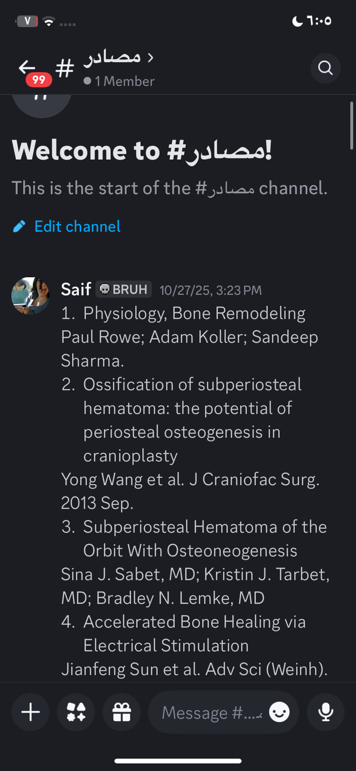
Task: Open Saif's profile avatar
Action: (x=30, y=296)
